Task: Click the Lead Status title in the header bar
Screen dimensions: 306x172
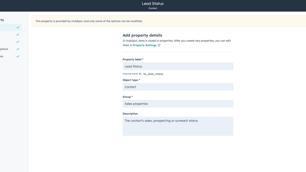Action: coord(153,4)
